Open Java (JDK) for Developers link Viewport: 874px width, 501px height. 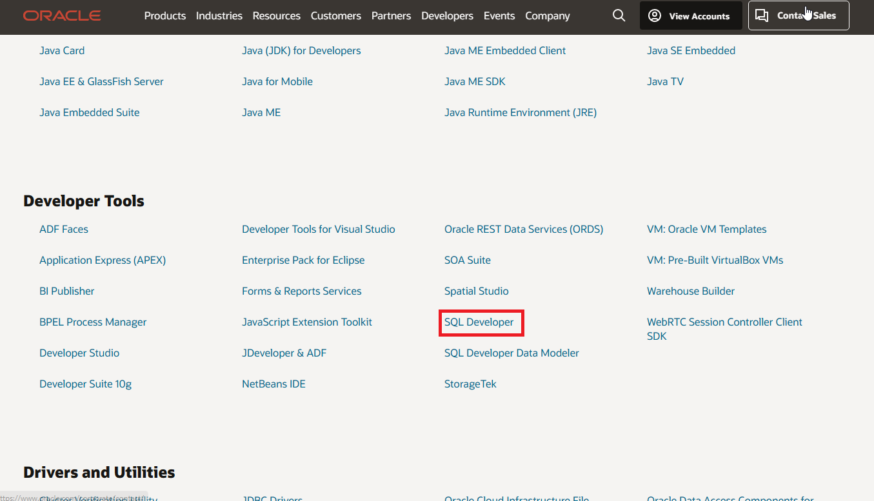click(x=301, y=50)
